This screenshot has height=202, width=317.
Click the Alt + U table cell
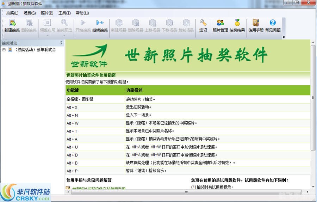pyautogui.click(x=95, y=147)
